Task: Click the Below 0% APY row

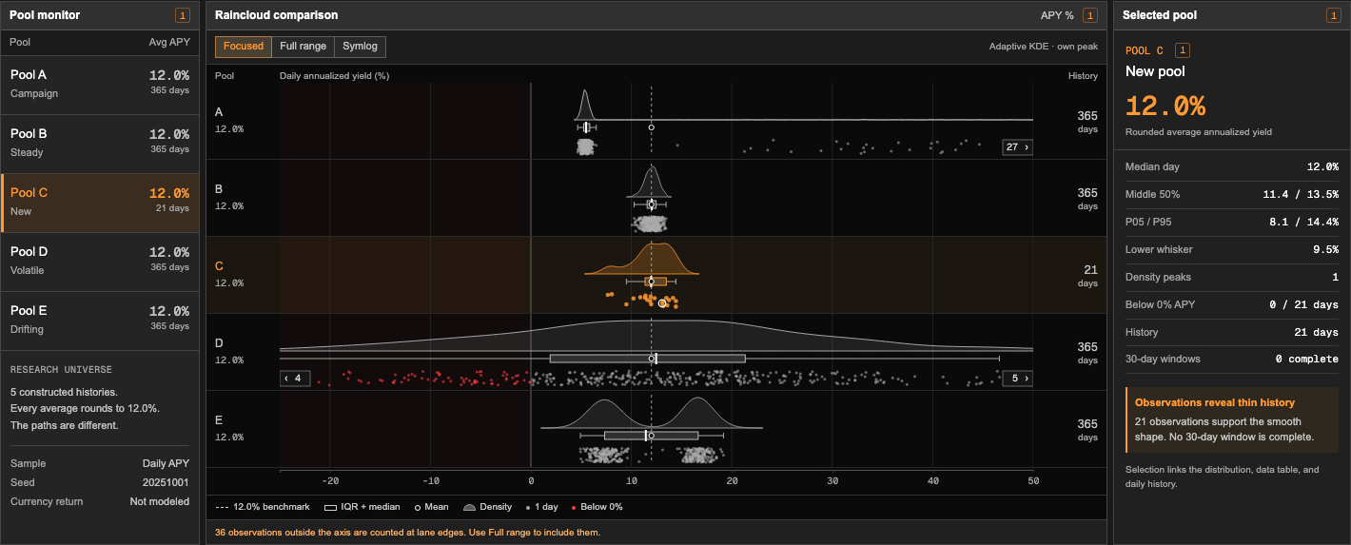Action: [x=1231, y=304]
